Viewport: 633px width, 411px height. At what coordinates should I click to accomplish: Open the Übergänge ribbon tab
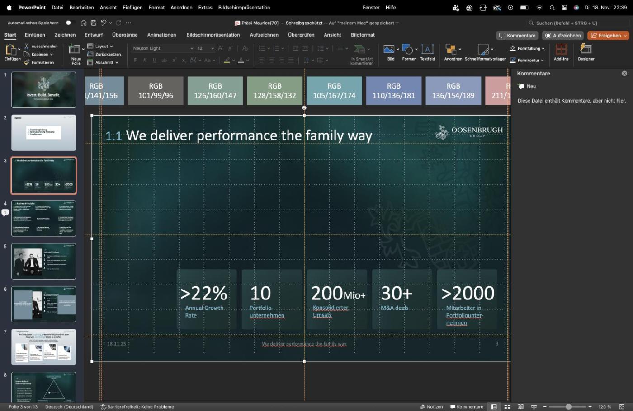[125, 35]
